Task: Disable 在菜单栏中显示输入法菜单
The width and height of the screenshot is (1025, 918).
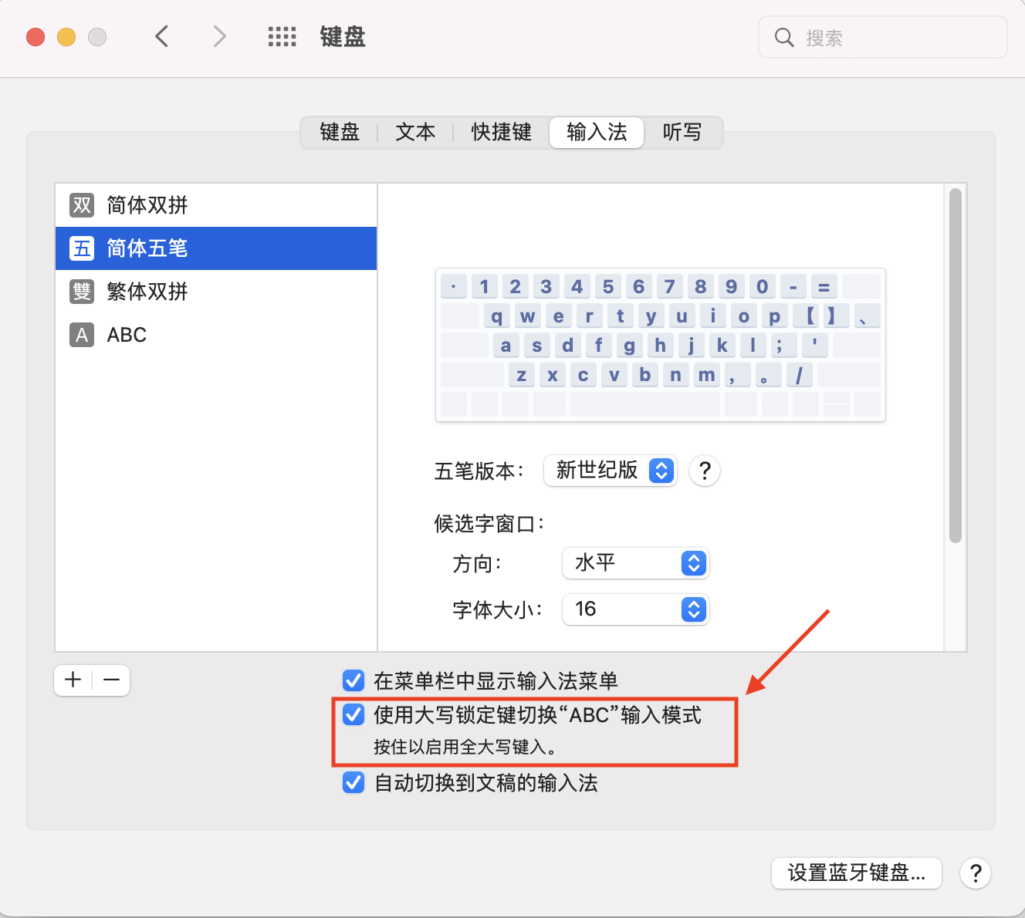Action: pos(353,680)
